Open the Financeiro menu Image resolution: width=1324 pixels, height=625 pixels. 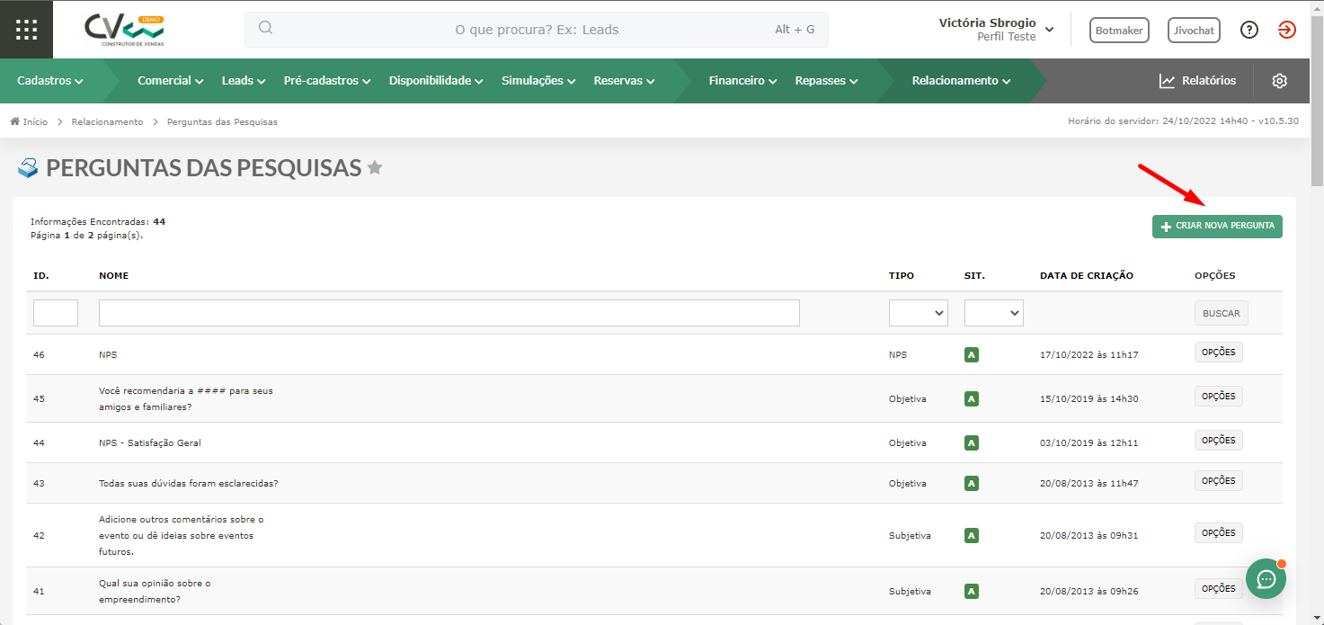click(x=742, y=81)
